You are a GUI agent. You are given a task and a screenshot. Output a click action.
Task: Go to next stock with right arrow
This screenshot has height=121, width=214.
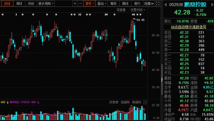tap(212, 5)
